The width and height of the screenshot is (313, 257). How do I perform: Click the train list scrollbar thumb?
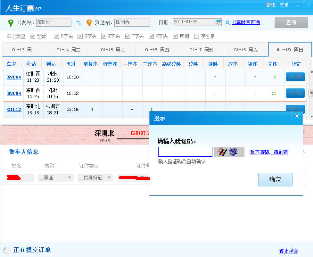311,93
